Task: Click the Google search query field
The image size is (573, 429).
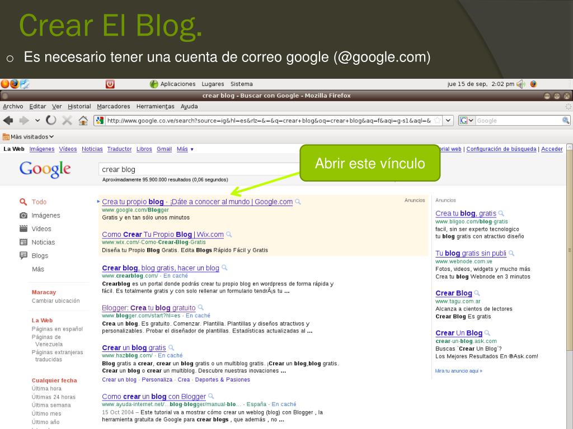Action: click(199, 170)
